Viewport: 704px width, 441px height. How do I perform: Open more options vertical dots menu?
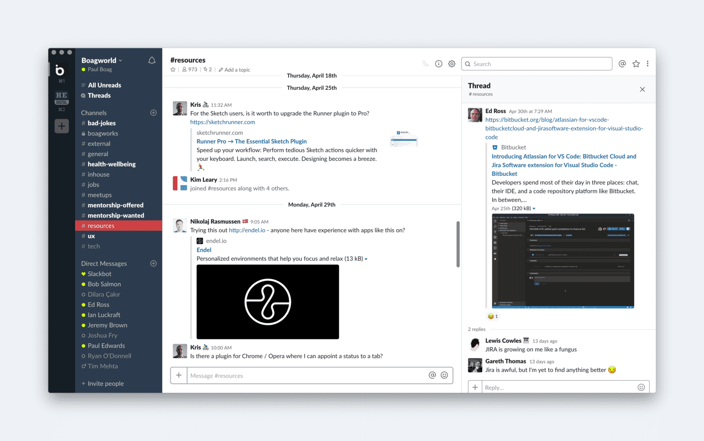pyautogui.click(x=648, y=64)
